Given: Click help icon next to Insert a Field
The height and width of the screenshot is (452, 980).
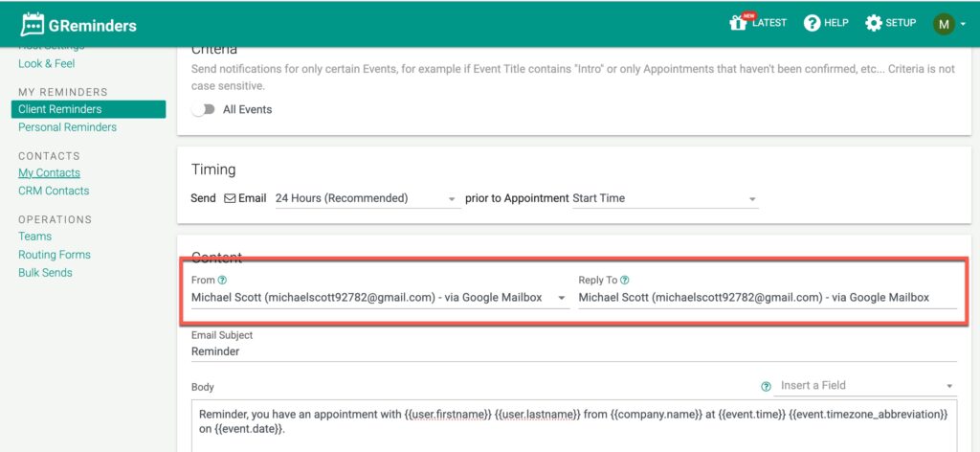Looking at the screenshot, I should click(x=766, y=386).
